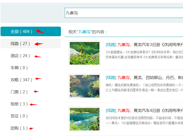Image resolution: width=183 pixels, height=136 pixels.
Task: Switch to 攻略 (347) results
Action: pyautogui.click(x=21, y=80)
